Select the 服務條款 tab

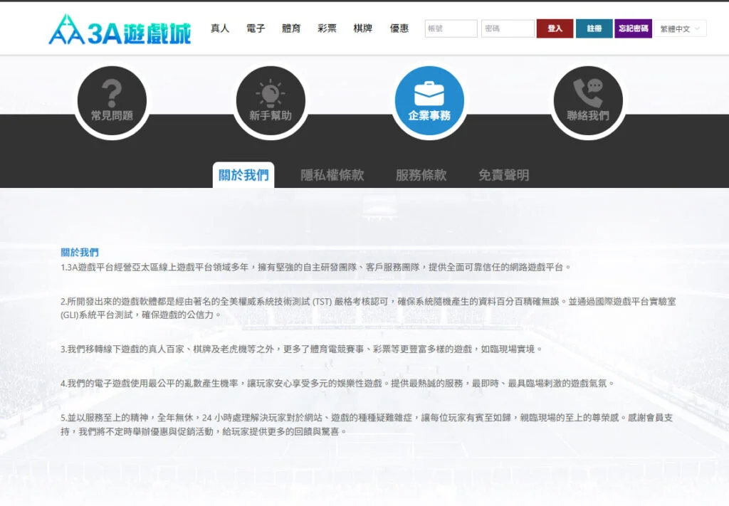[x=421, y=175]
